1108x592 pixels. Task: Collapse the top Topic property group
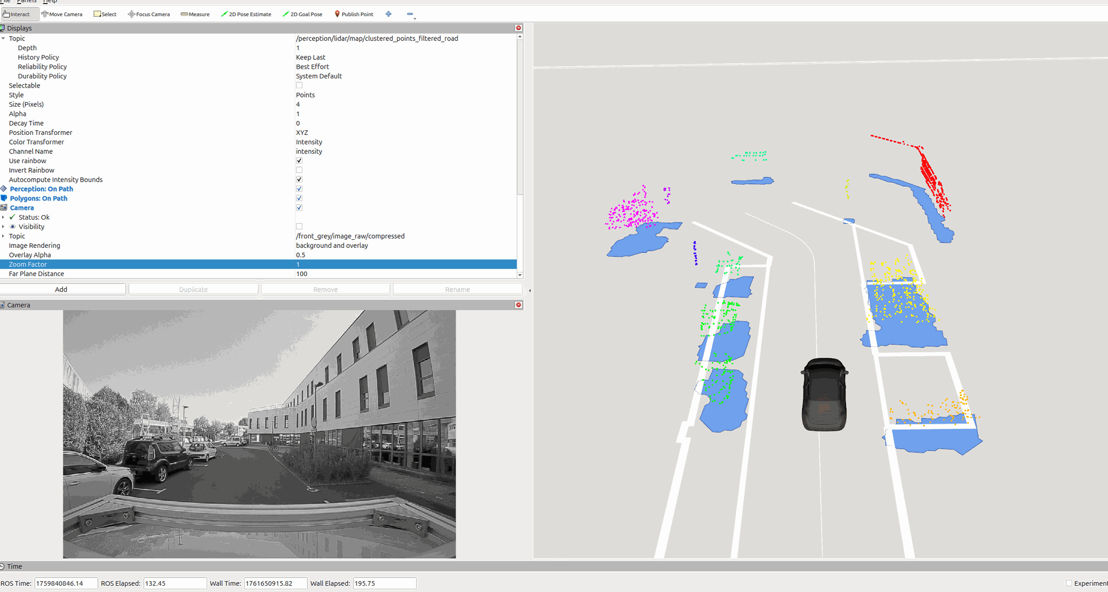tap(3, 39)
